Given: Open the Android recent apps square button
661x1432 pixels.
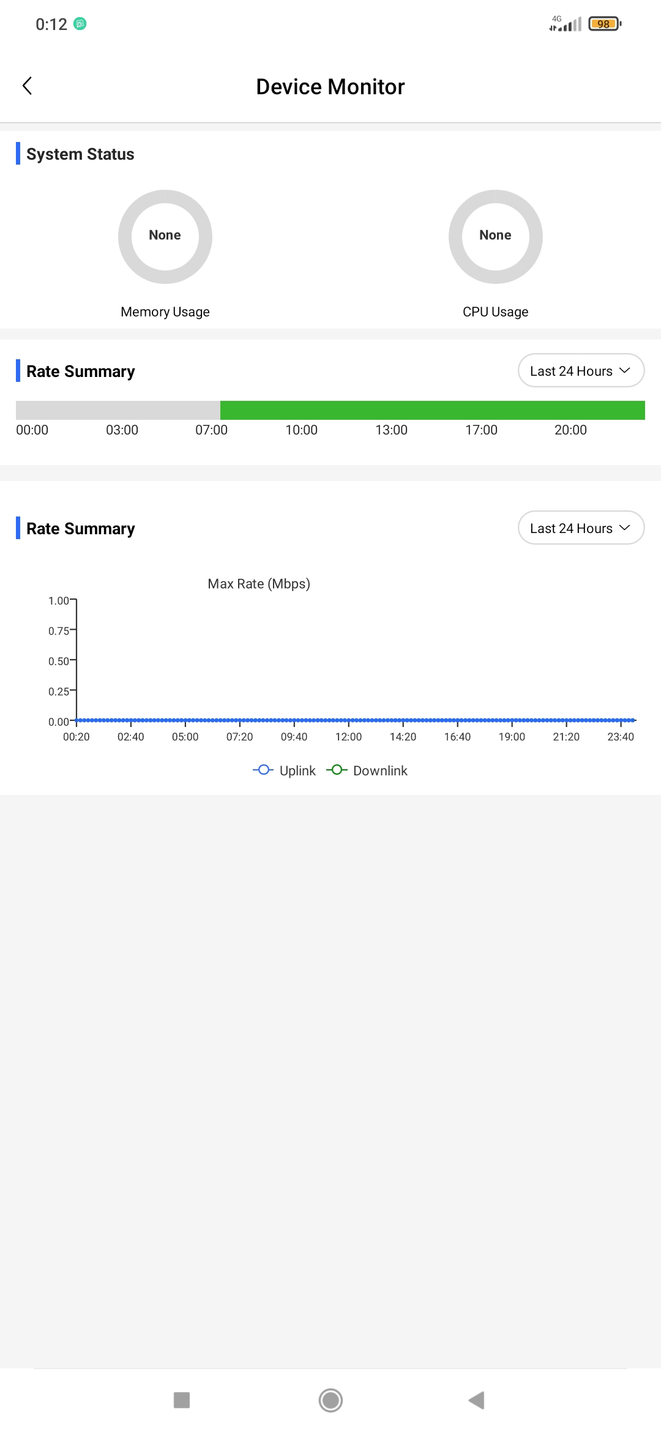Looking at the screenshot, I should click(x=182, y=1400).
